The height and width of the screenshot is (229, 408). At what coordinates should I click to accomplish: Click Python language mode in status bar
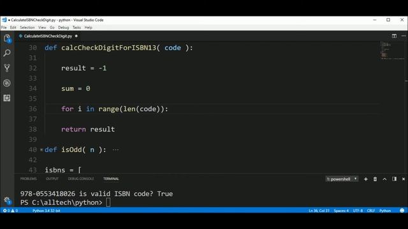point(385,211)
